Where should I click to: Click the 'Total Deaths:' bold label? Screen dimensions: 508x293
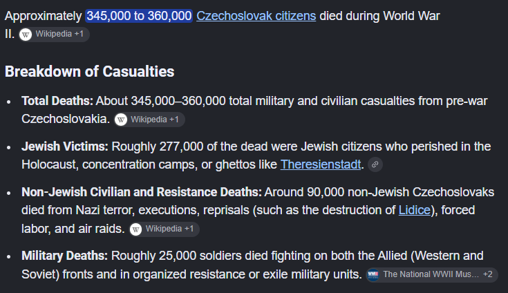tap(57, 101)
